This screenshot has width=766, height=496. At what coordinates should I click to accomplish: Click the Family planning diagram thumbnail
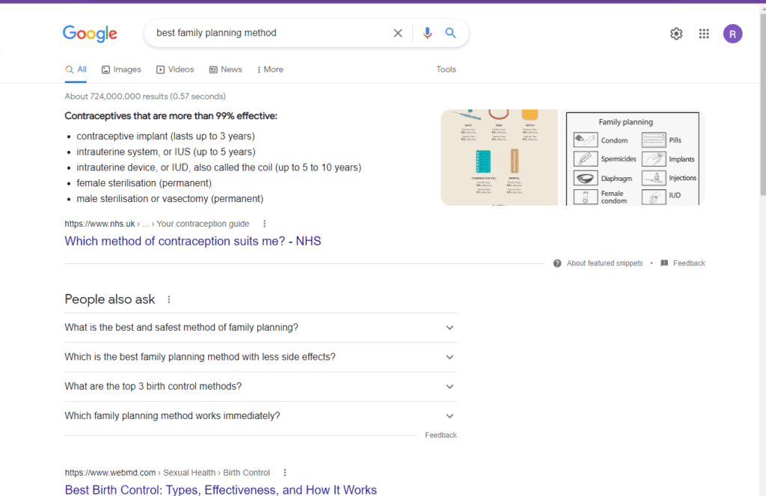633,158
